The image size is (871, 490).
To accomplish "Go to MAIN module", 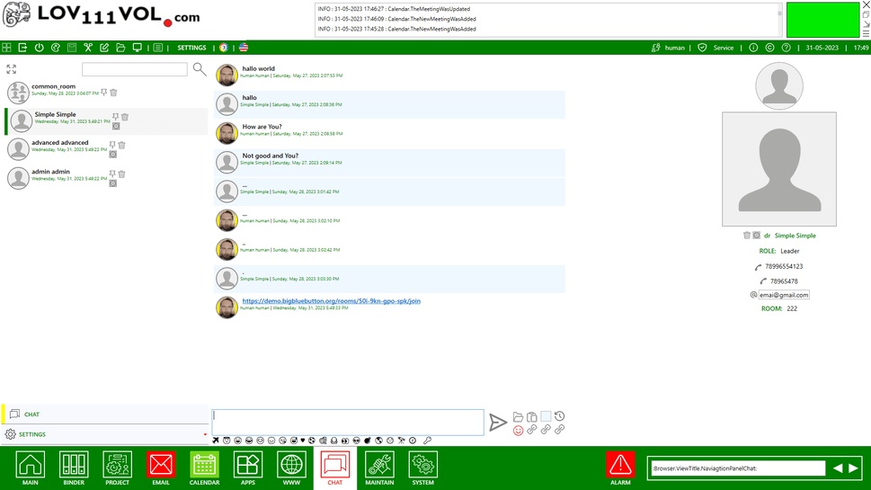I will click(31, 468).
